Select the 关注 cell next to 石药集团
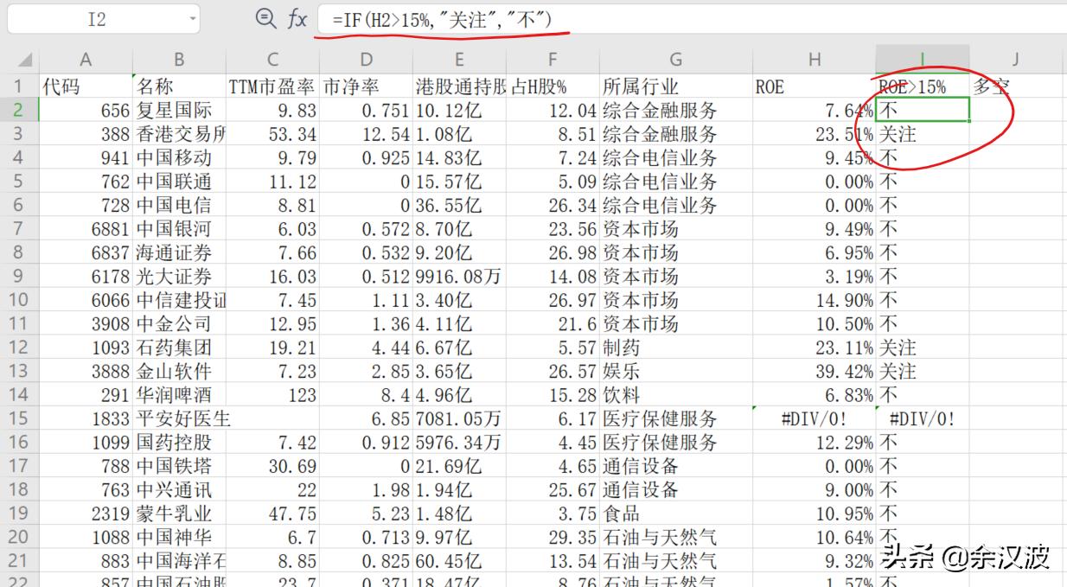This screenshot has width=1067, height=587. click(x=921, y=348)
